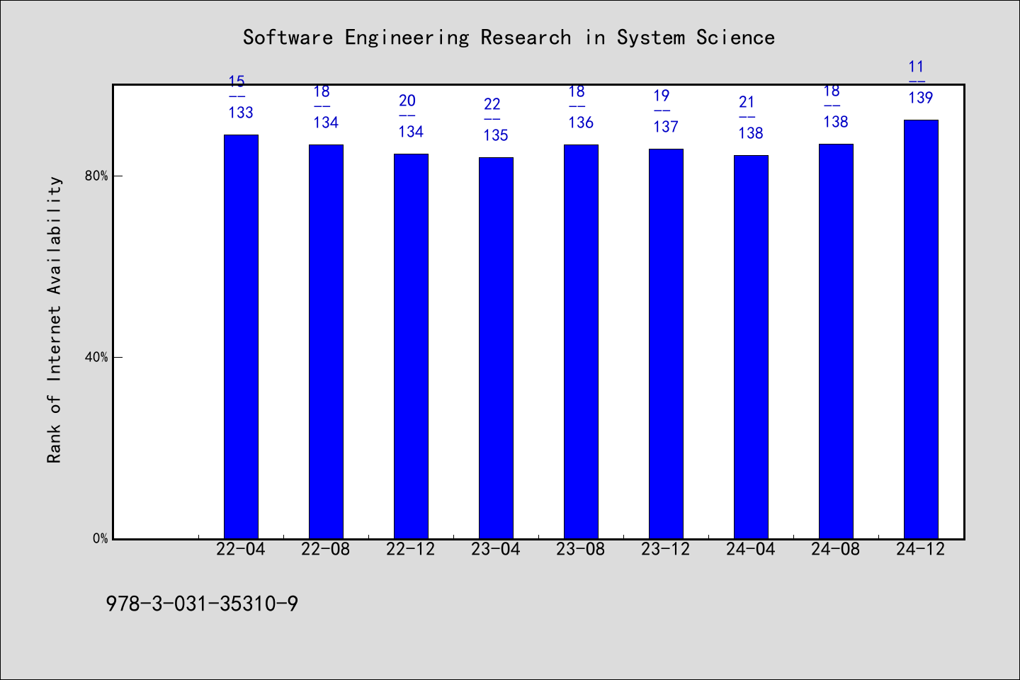Screen dimensions: 1020x680
Task: Click the 23-04 blue bar
Action: [x=496, y=348]
